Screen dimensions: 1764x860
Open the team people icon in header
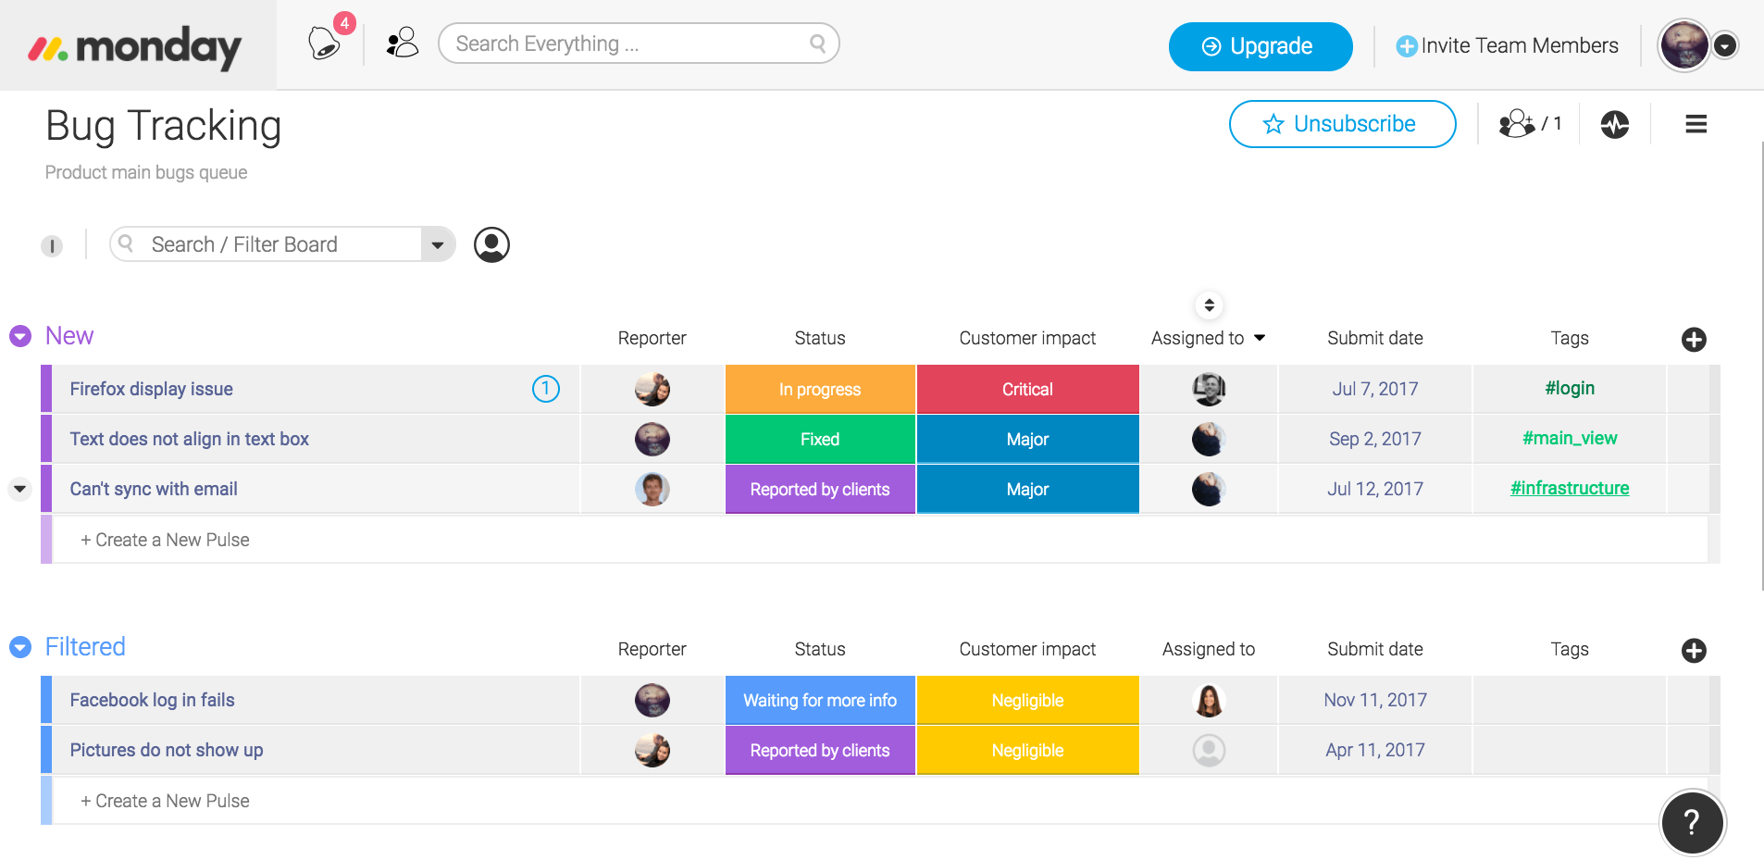pyautogui.click(x=403, y=44)
